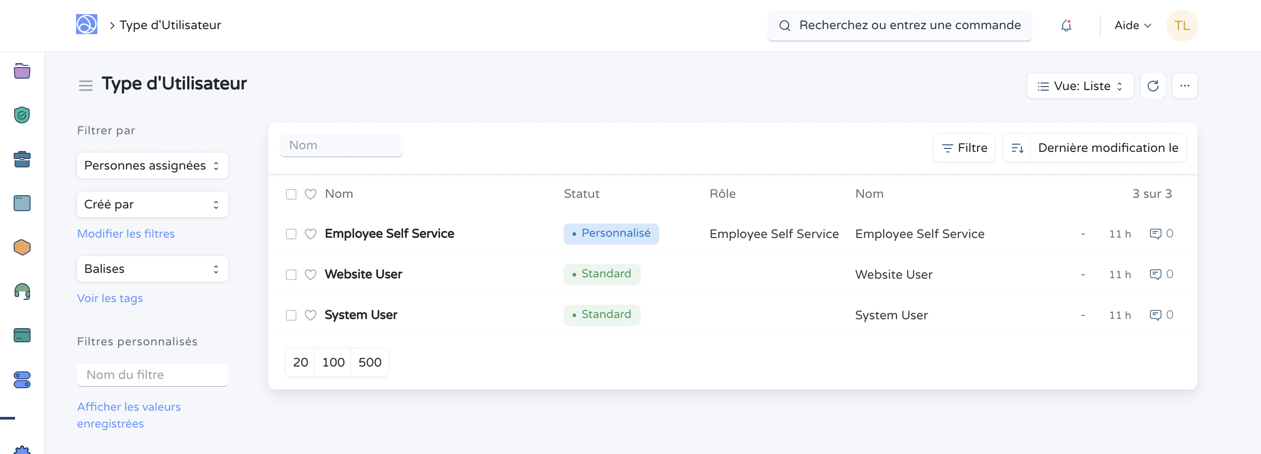The width and height of the screenshot is (1261, 454).
Task: Toggle sidebar with hamburger icon
Action: (x=86, y=86)
